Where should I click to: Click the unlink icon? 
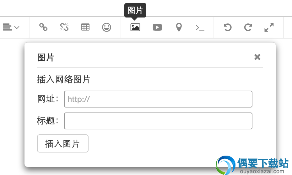tap(64, 27)
